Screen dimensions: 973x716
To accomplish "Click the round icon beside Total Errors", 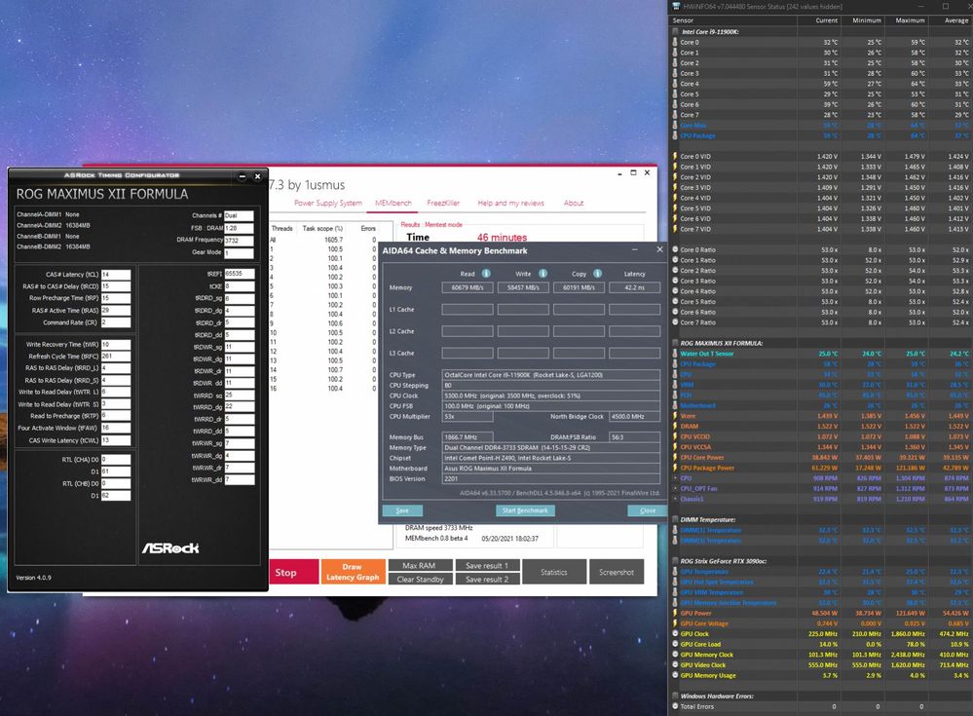I will (675, 706).
